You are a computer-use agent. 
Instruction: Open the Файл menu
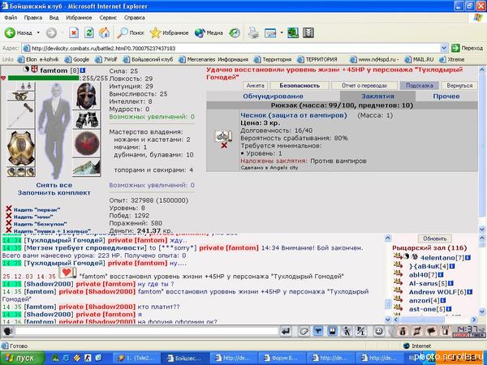(11, 18)
